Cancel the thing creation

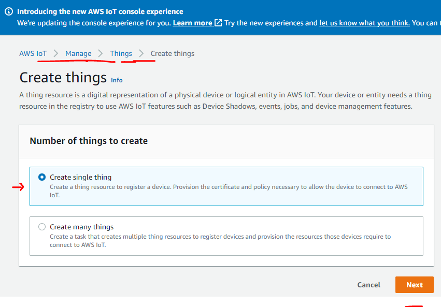coord(368,285)
